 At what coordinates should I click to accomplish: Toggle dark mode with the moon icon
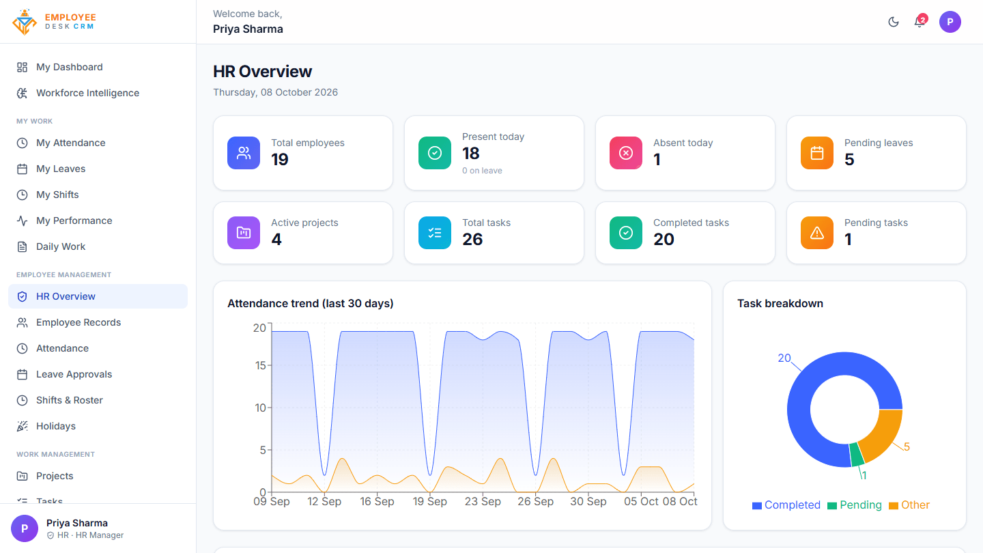(894, 22)
